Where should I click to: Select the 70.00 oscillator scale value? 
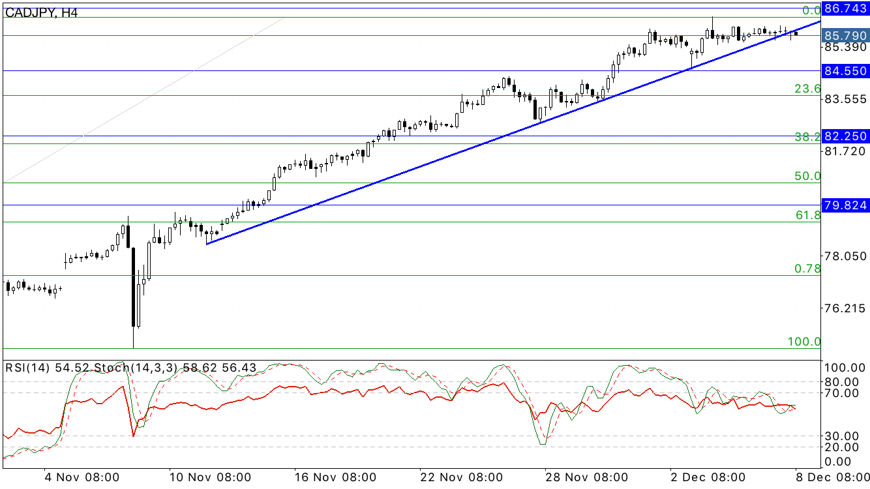tap(843, 393)
